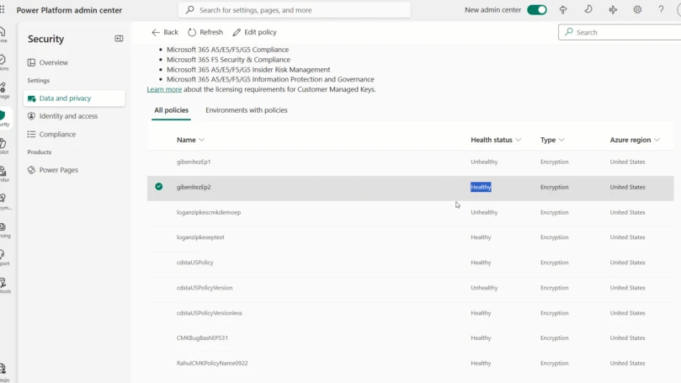Click Power Platform admin center title
The image size is (681, 383).
(x=69, y=10)
